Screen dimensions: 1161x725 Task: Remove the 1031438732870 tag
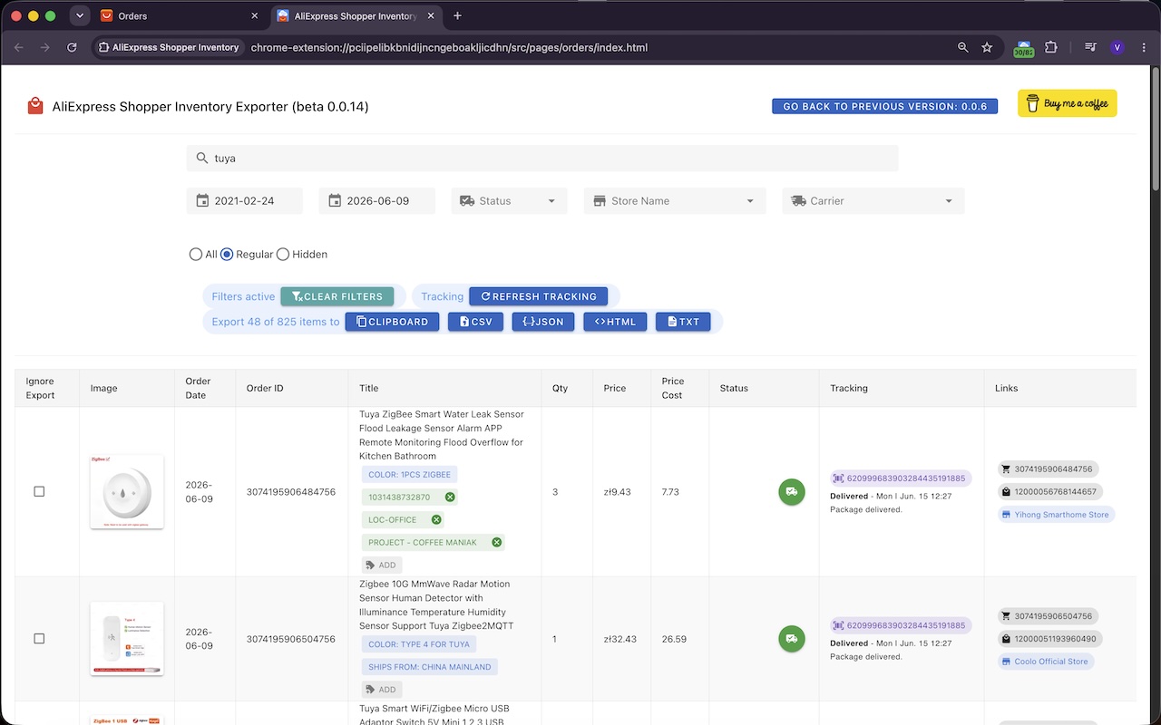[x=450, y=498]
